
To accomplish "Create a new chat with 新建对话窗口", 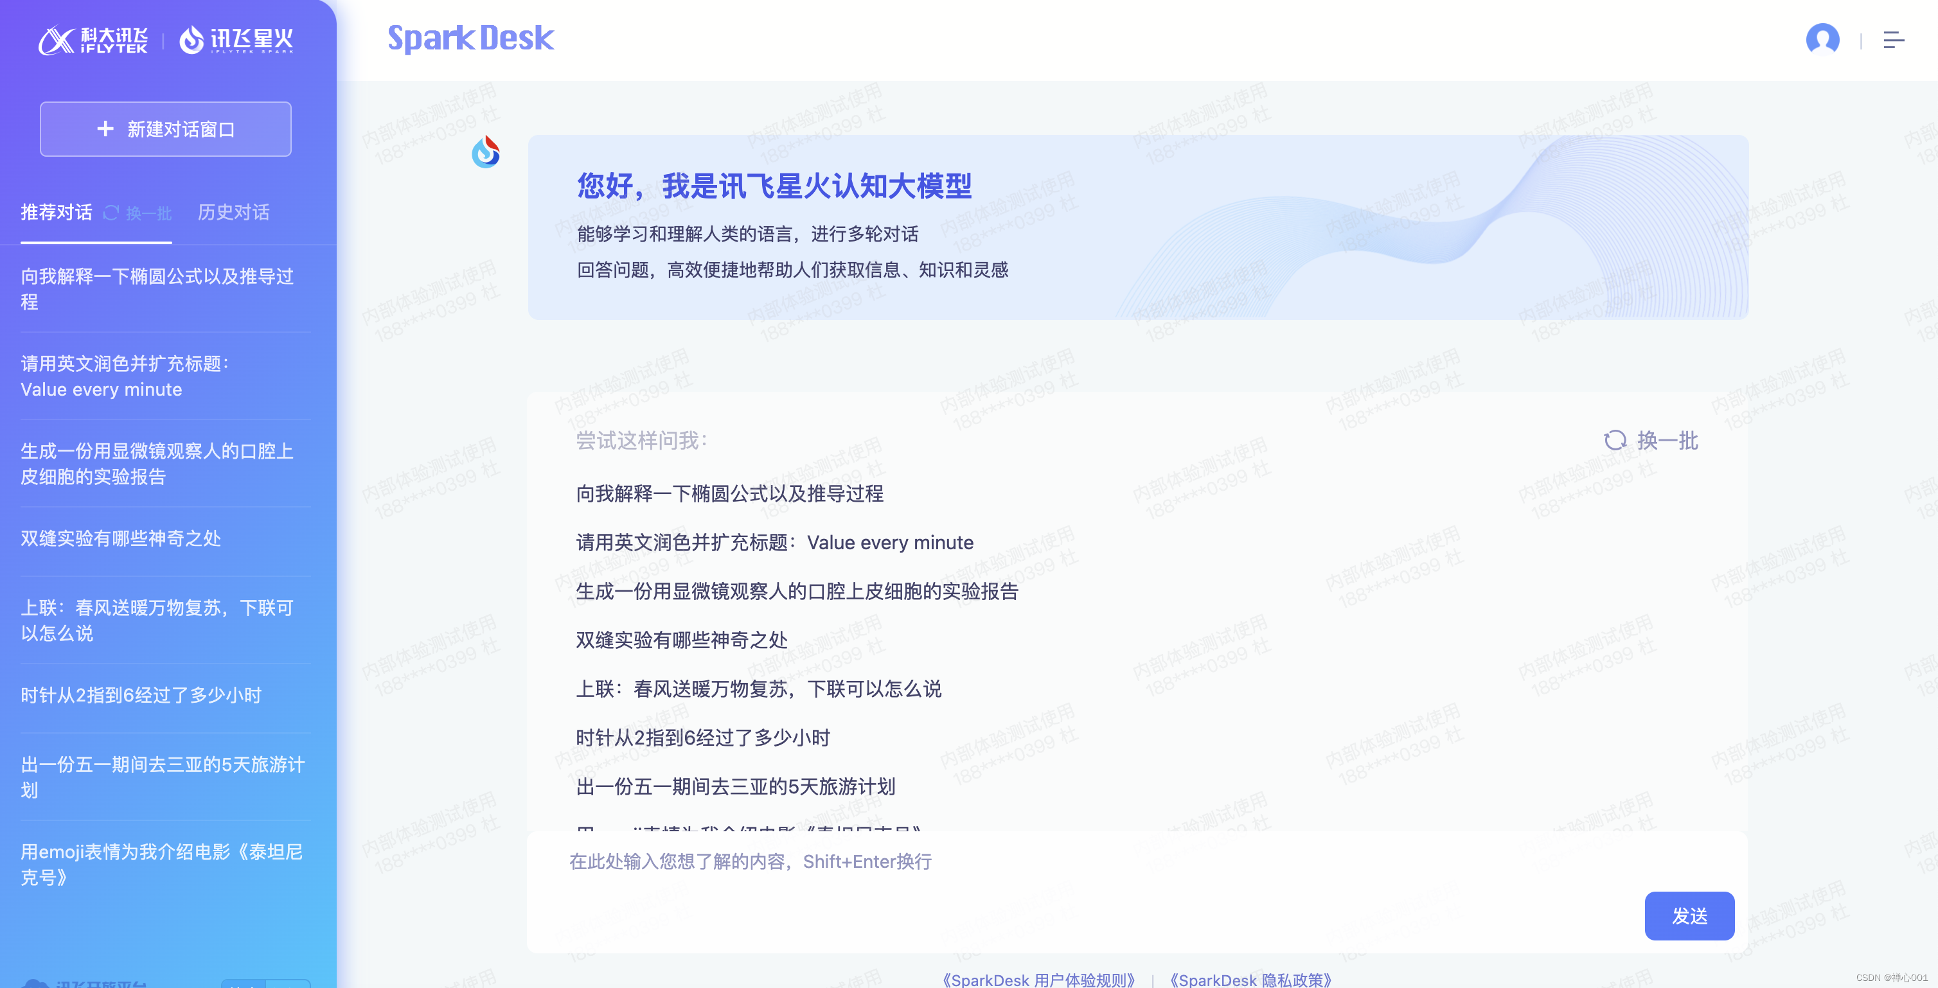I will tap(166, 128).
